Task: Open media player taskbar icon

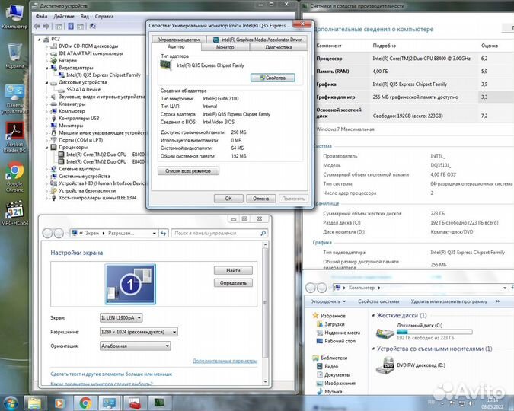Action: tap(59, 403)
